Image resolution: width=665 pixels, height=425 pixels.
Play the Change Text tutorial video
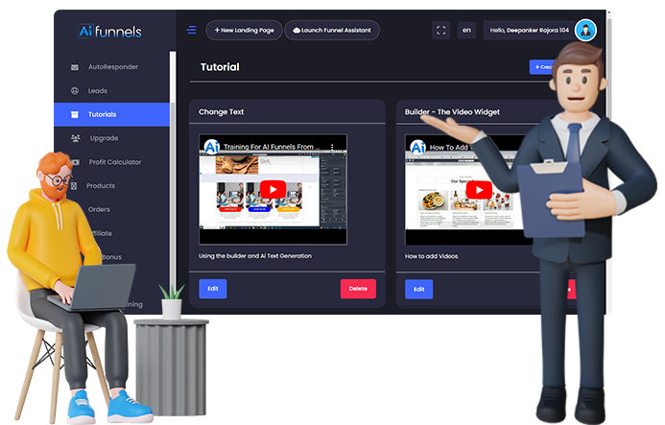coord(273,190)
